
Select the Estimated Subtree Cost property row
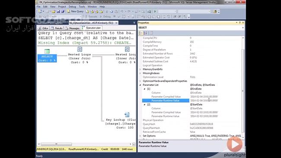192,61
